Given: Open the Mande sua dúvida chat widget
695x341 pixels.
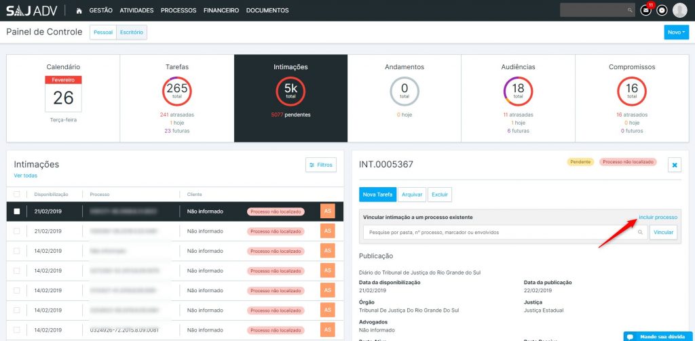Looking at the screenshot, I should coord(658,336).
